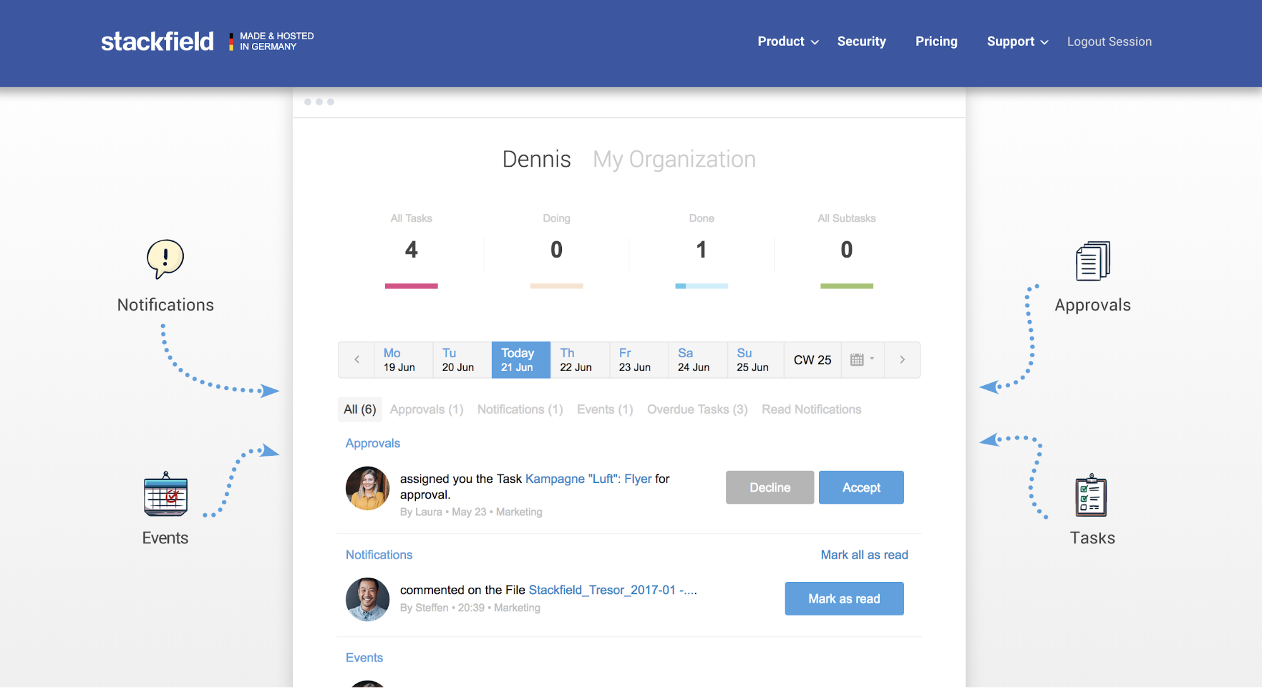Open the Stackfield_Tresor_2017-01 file link
The height and width of the screenshot is (688, 1262).
tap(612, 590)
